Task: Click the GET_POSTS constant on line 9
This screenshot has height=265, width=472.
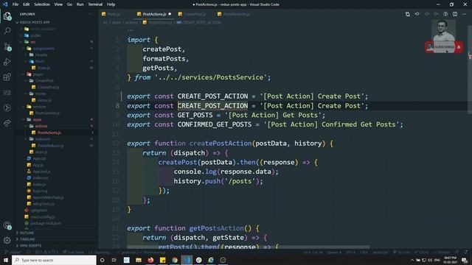Action: click(195, 116)
